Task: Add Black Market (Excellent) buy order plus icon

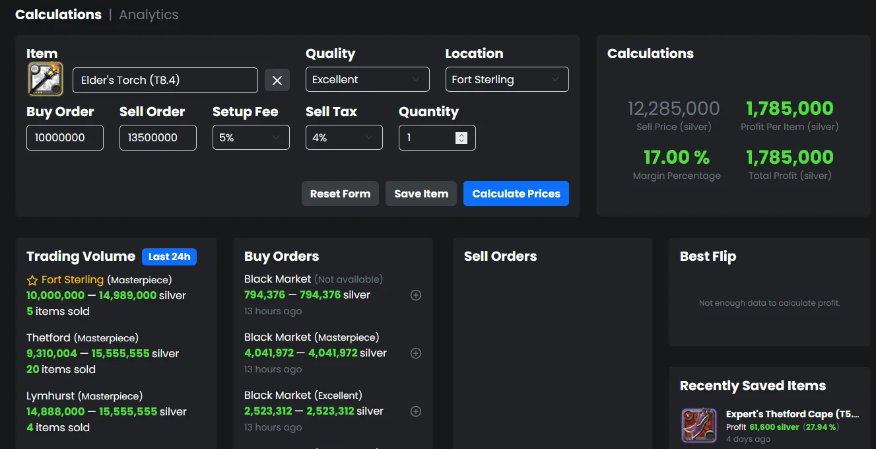Action: click(x=416, y=411)
